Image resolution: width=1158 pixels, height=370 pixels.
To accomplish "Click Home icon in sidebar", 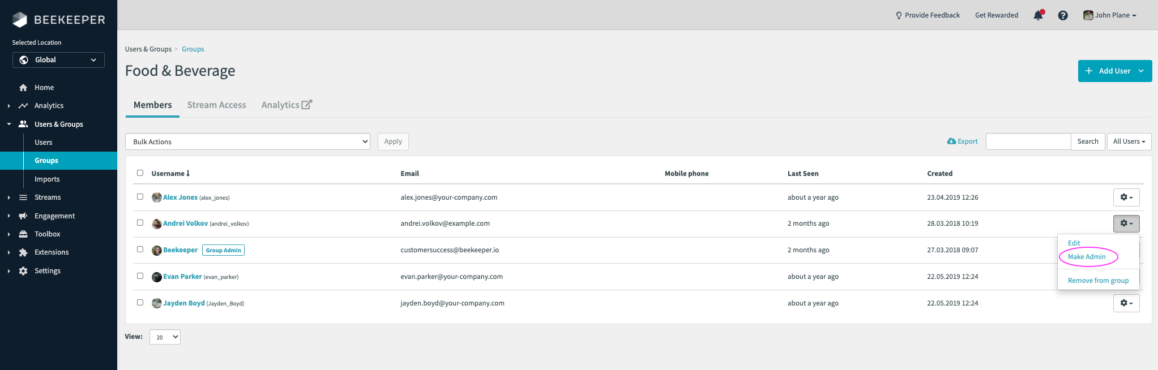I will pyautogui.click(x=23, y=88).
